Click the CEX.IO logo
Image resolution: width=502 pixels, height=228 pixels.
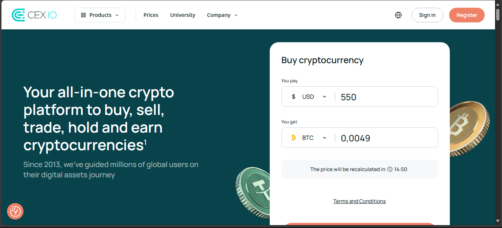34,15
